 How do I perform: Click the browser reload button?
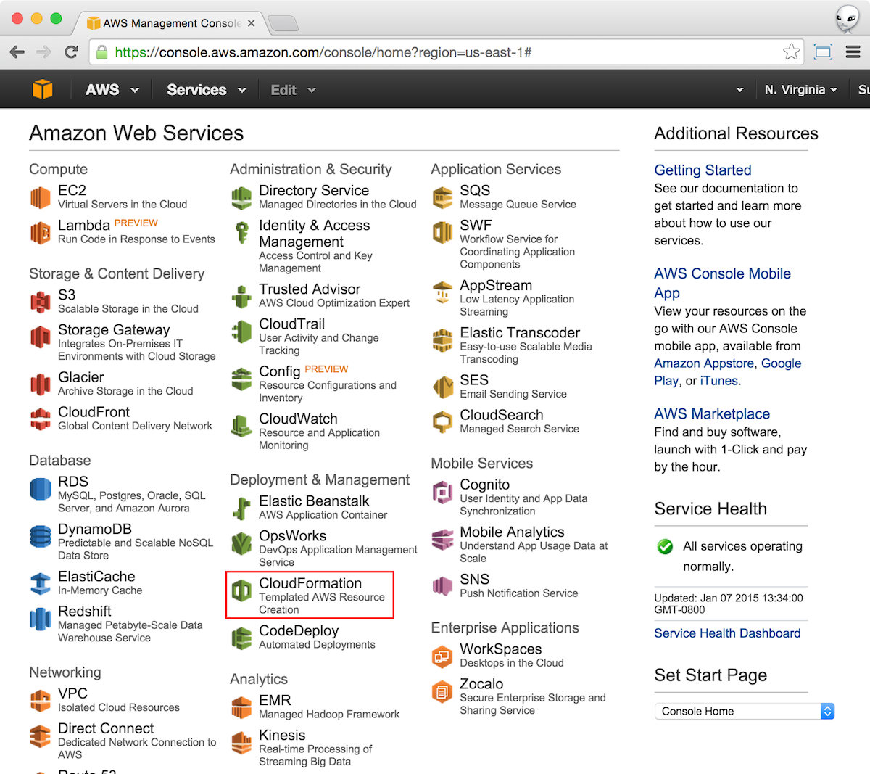[71, 52]
